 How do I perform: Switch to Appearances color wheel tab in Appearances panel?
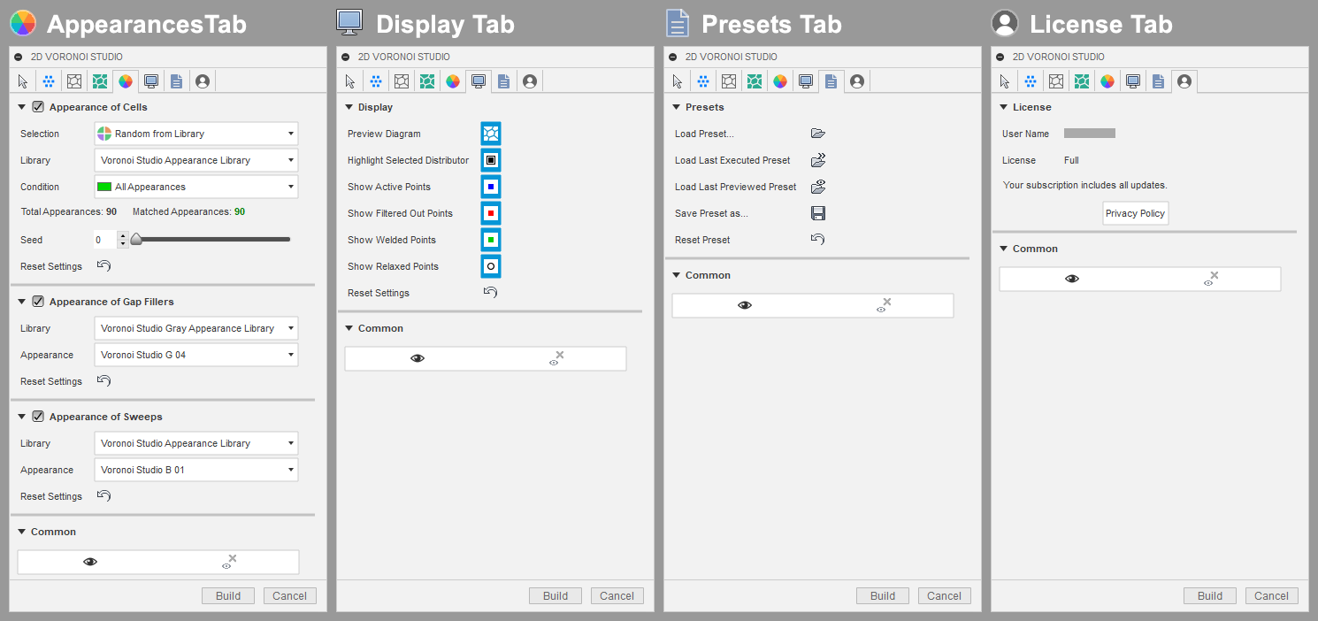(x=126, y=81)
